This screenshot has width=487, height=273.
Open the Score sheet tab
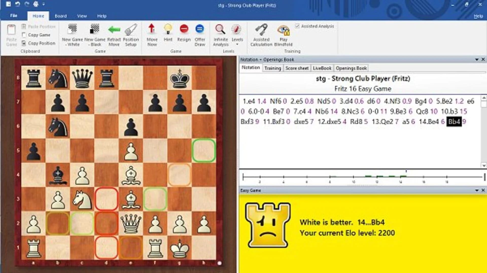[297, 68]
